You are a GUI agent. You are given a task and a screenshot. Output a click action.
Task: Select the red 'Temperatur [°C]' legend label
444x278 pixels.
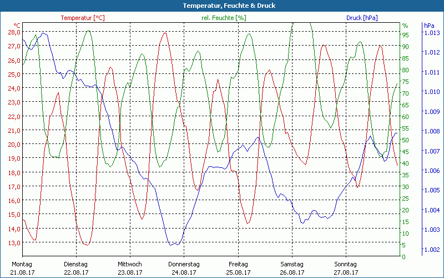(x=82, y=18)
